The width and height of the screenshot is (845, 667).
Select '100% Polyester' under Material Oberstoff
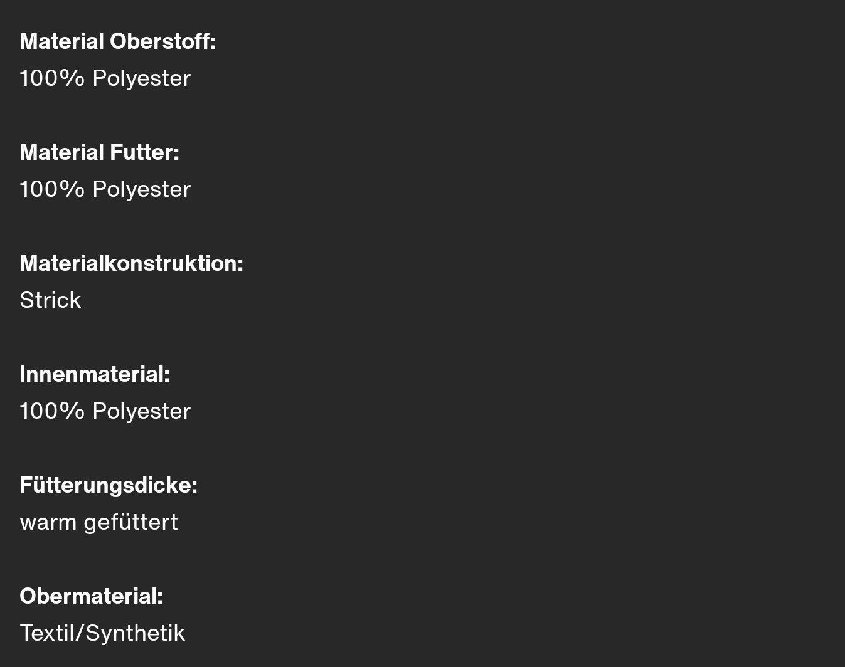tap(105, 79)
